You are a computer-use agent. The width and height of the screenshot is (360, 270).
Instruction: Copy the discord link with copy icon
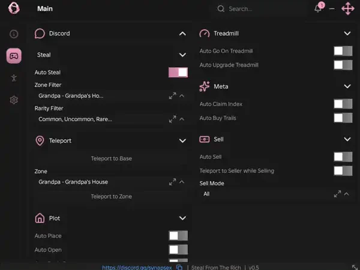coord(179,267)
